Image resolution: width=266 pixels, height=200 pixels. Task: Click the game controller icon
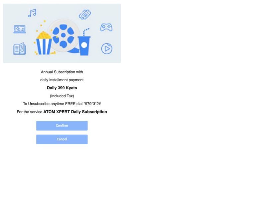(106, 27)
